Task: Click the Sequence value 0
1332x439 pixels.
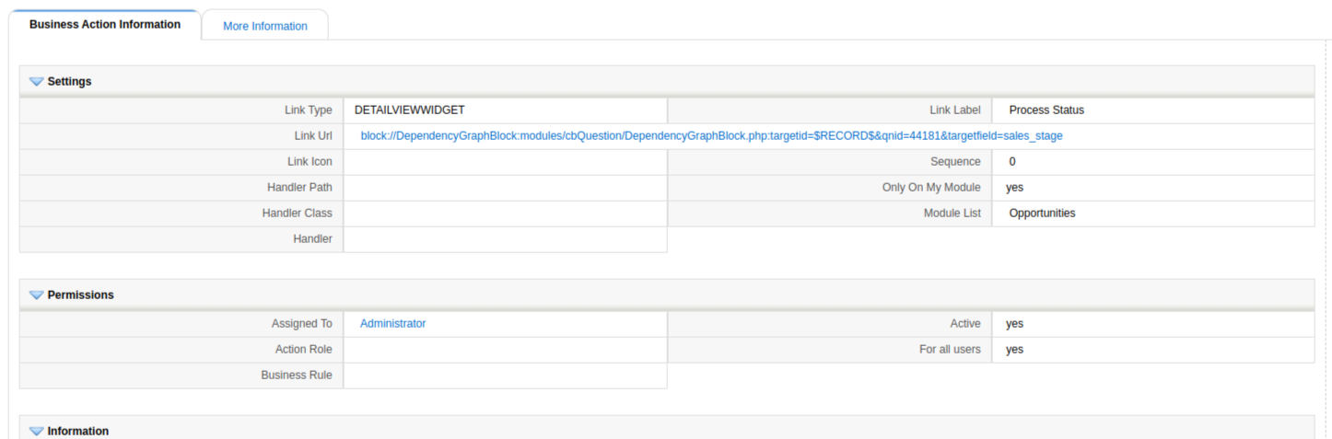Action: [x=1012, y=162]
